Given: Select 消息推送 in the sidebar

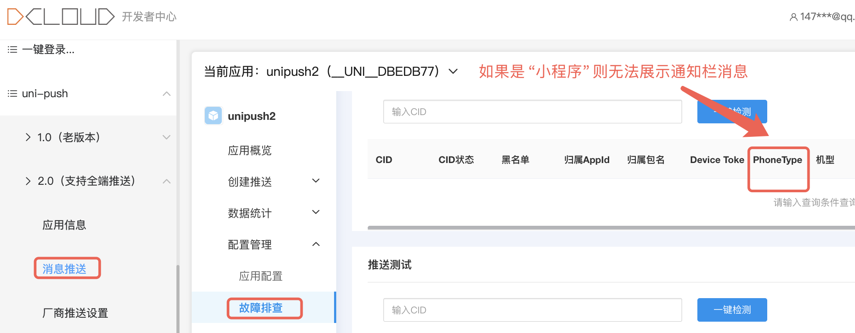Looking at the screenshot, I should coord(64,269).
